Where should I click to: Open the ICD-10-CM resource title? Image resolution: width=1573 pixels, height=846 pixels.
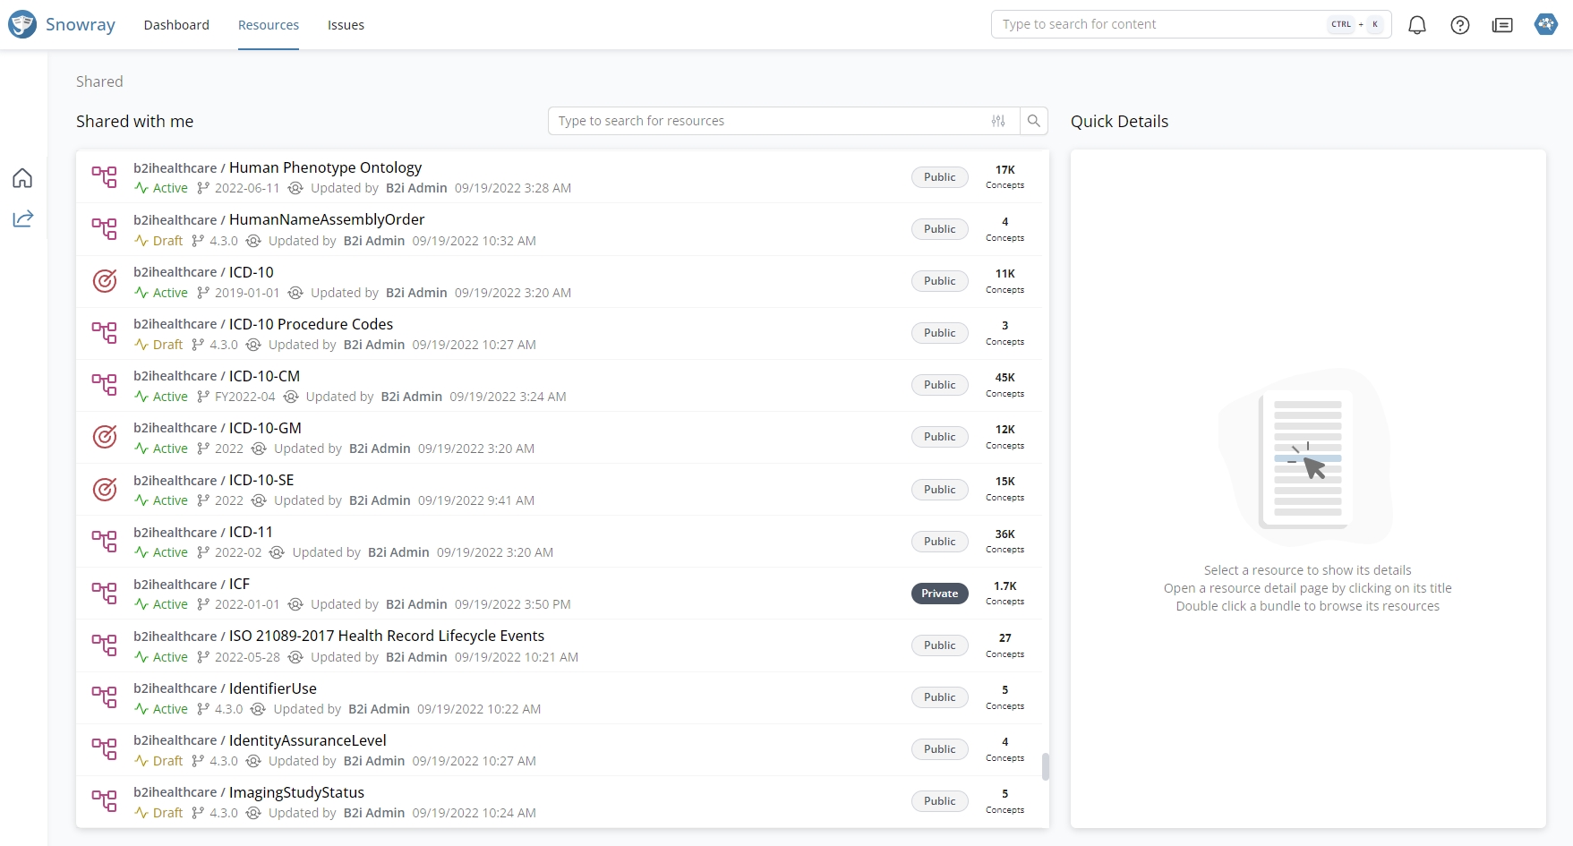pyautogui.click(x=264, y=376)
